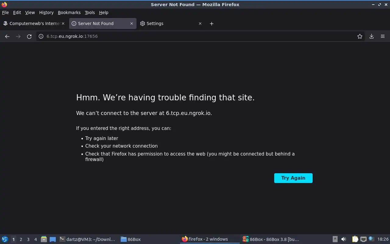Click the "Check your network connection" bullet text
The height and width of the screenshot is (244, 390).
(122, 146)
